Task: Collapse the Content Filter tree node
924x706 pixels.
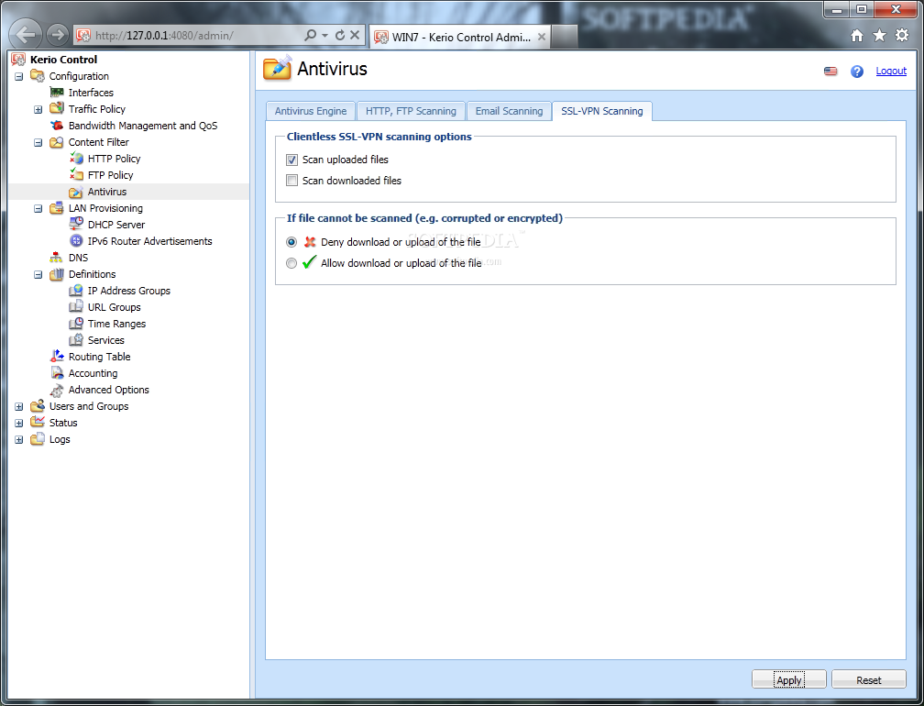Action: (x=38, y=143)
